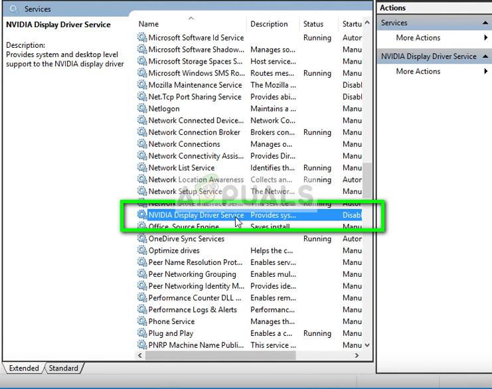Click gear icon of Peer Networking Grouping
This screenshot has height=389, width=492.
(x=142, y=274)
